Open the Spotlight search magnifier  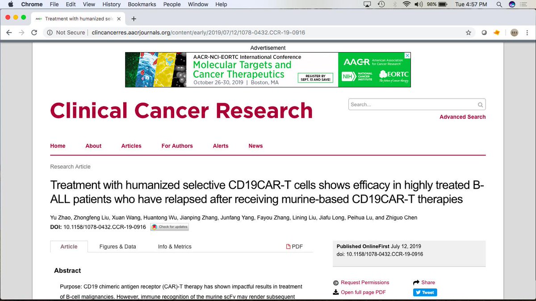[x=499, y=4]
